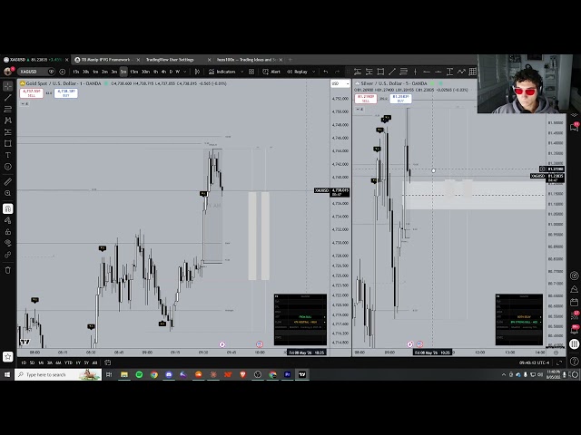Select the rectangle tool in favorites bar
This screenshot has width=581, height=435.
tap(380, 72)
